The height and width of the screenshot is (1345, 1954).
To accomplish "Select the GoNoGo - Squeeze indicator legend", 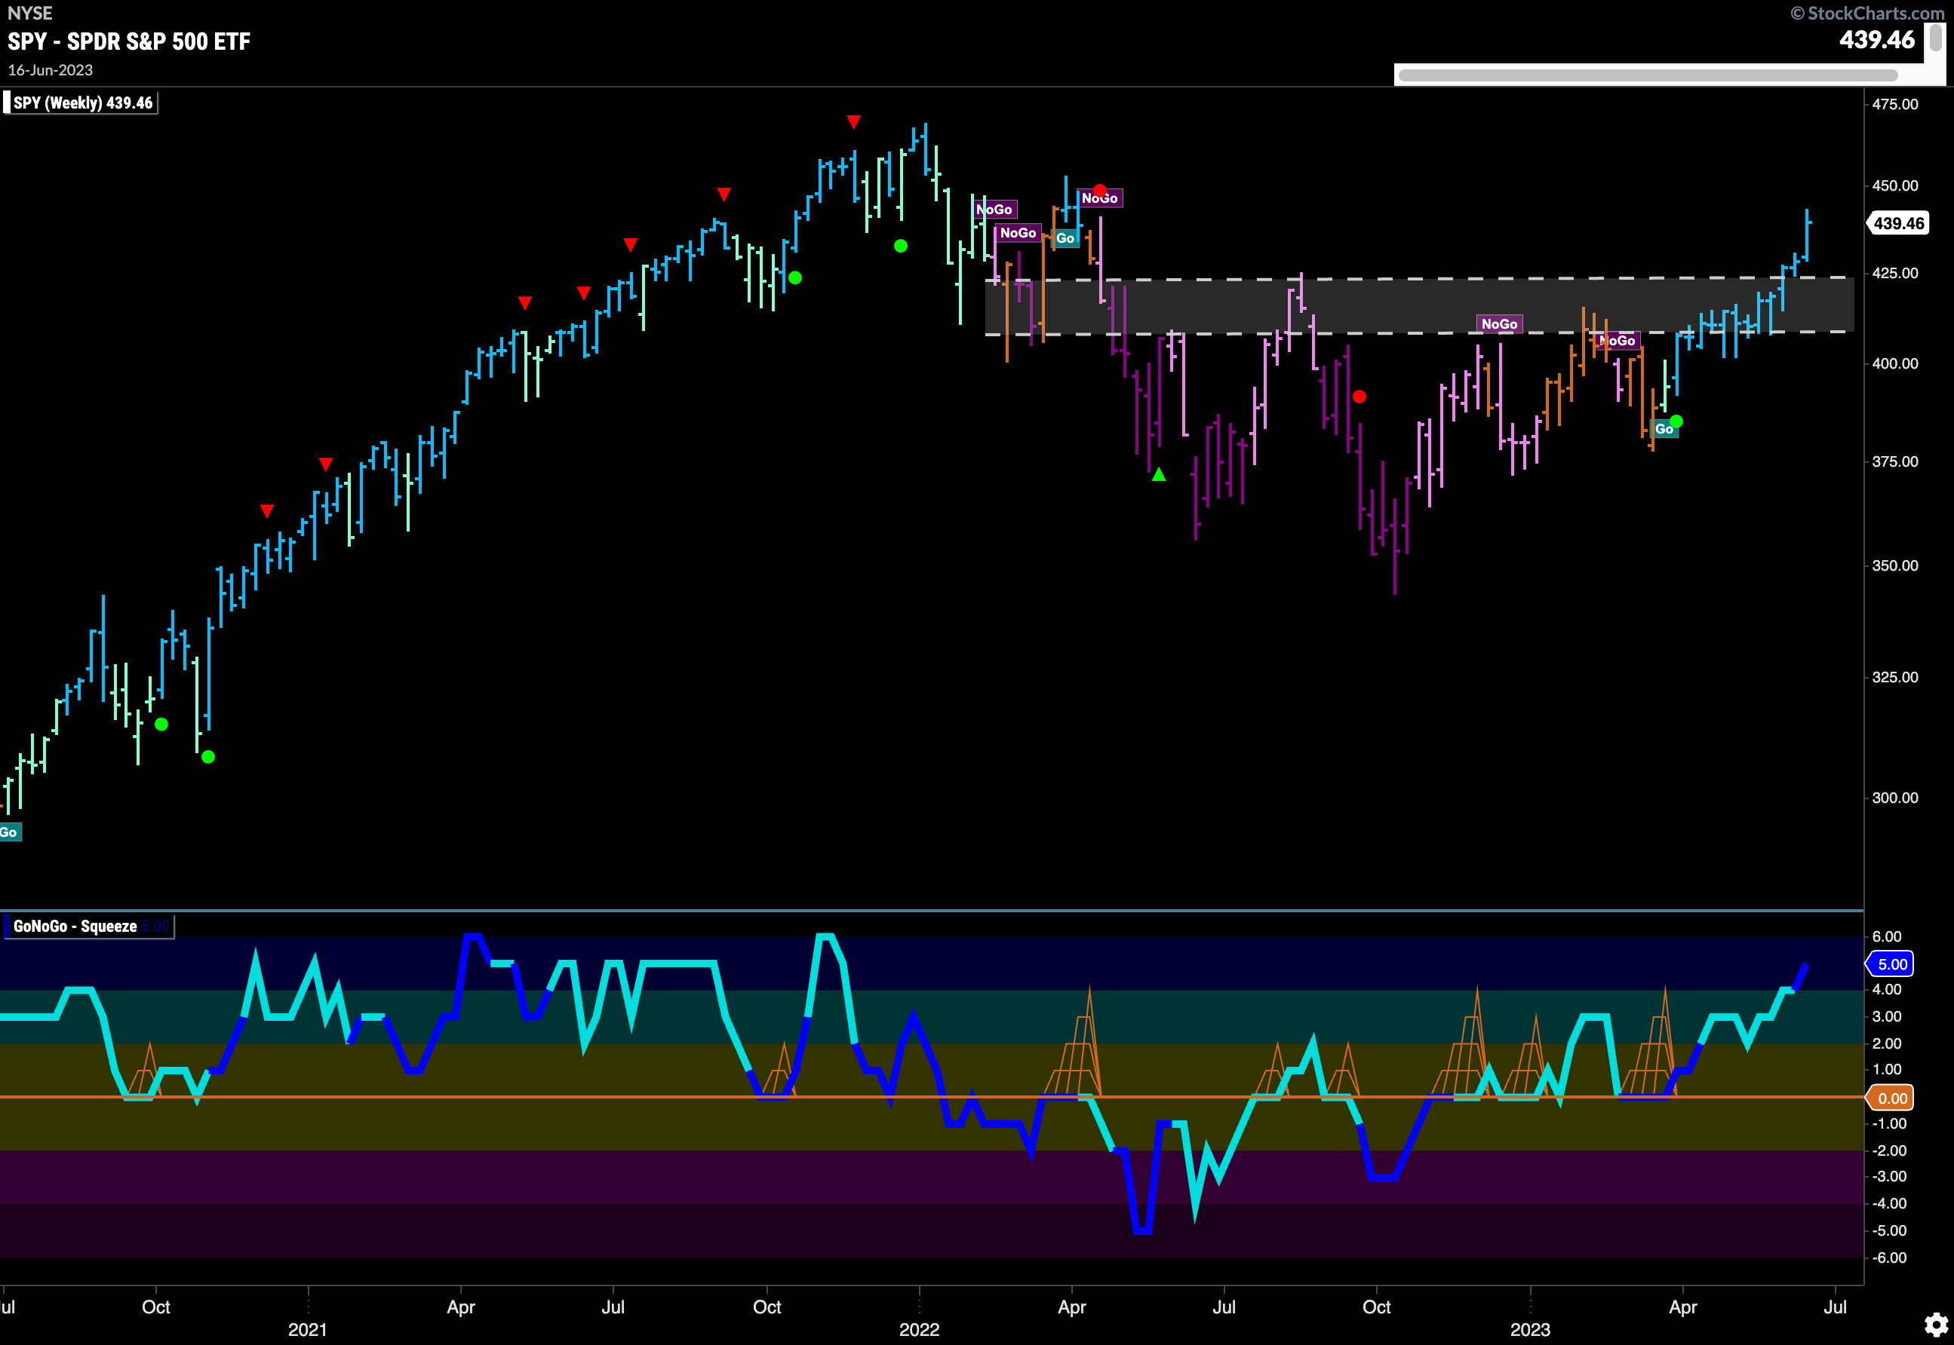I will [88, 926].
